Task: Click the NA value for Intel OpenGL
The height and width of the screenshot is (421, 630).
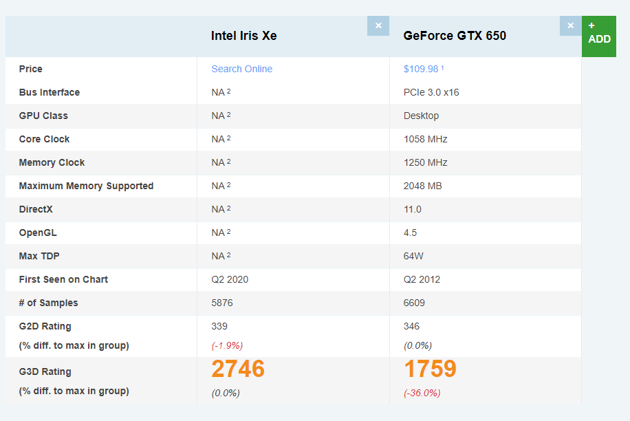Action: (x=221, y=233)
